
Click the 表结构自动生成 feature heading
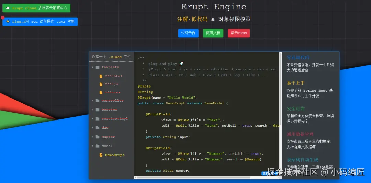point(302,160)
